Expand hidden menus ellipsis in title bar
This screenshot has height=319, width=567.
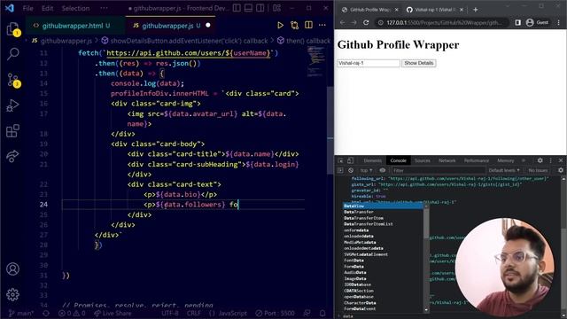[104, 8]
